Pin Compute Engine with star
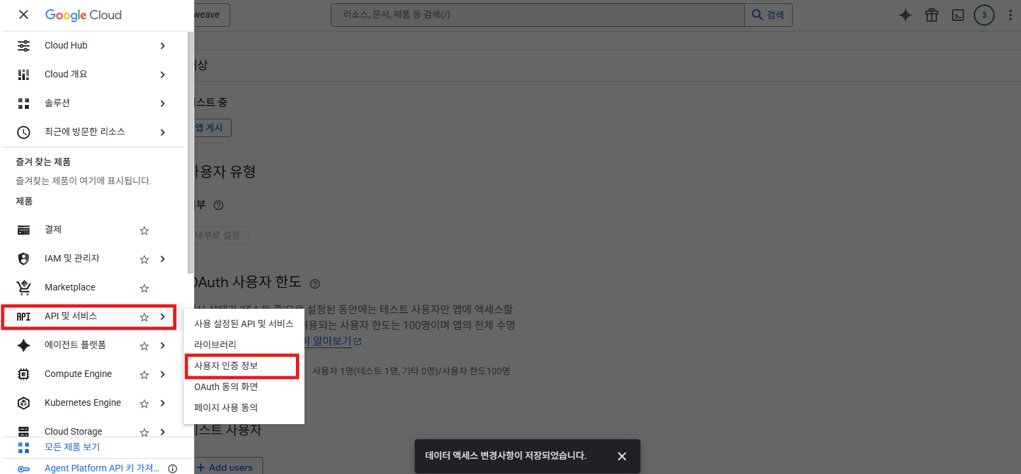The image size is (1021, 474). [x=144, y=375]
